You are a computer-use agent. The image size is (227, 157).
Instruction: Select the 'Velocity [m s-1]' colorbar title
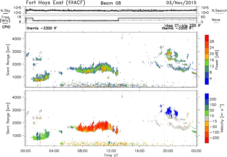click(x=222, y=118)
